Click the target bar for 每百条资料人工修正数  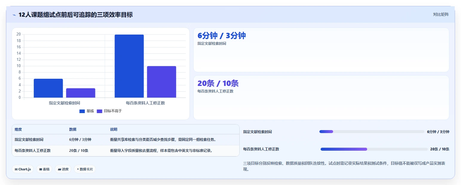[162, 82]
